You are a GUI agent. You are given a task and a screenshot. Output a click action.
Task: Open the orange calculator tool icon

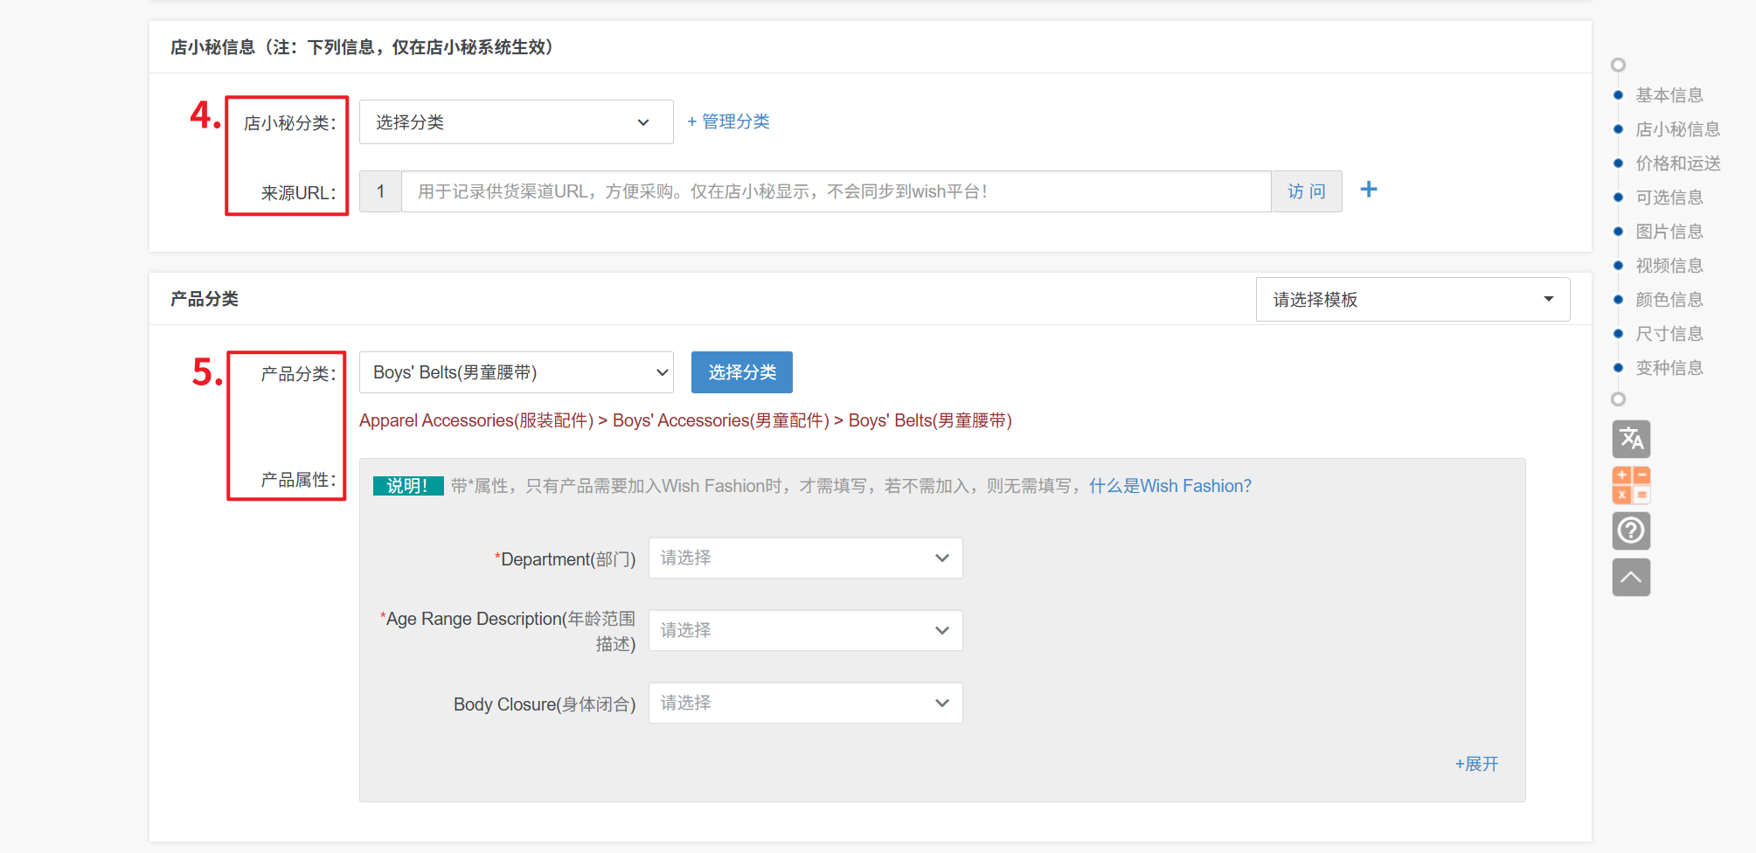click(1631, 485)
